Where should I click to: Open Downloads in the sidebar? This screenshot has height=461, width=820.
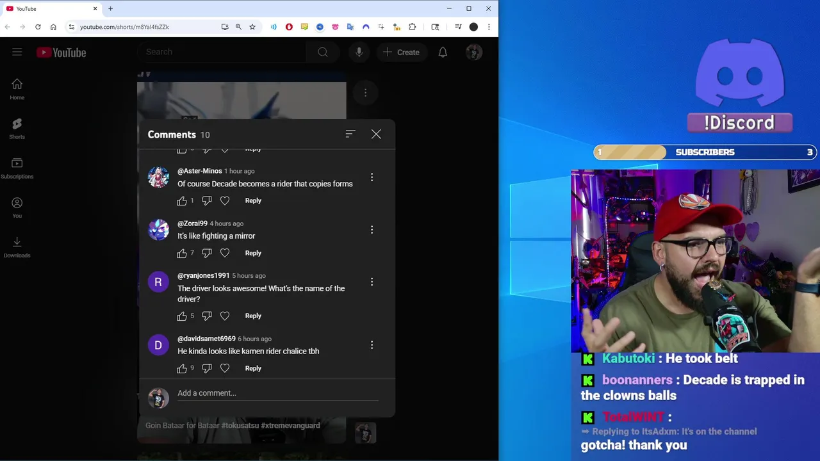(17, 247)
